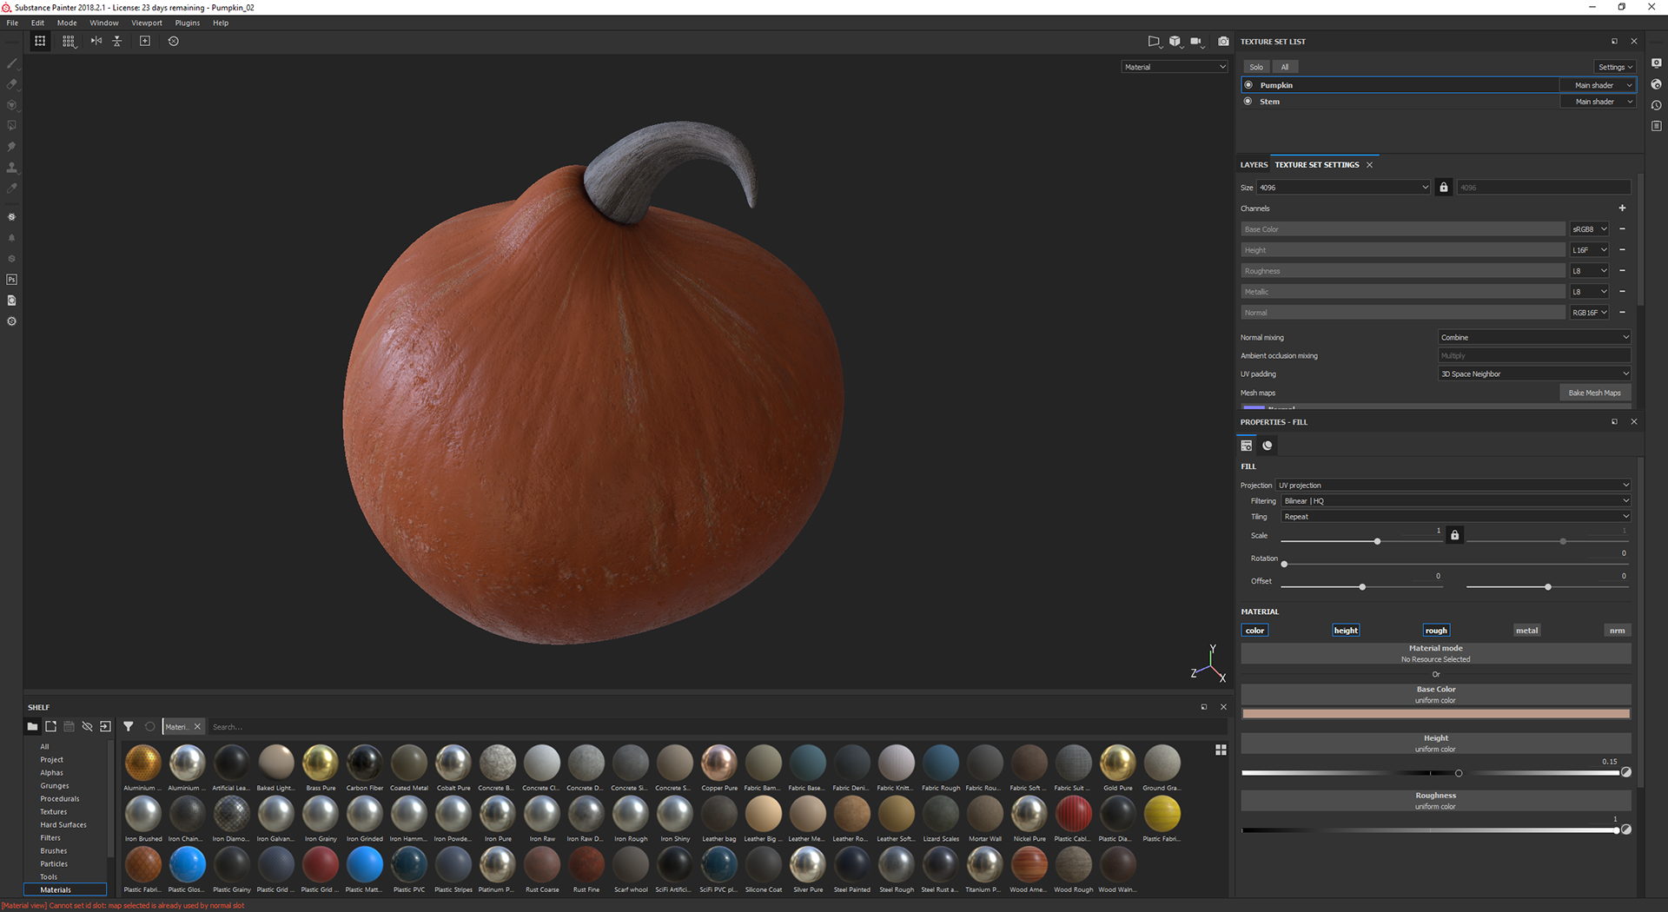Viewport: 1668px width, 912px height.
Task: Select the Smudge tool
Action: pyautogui.click(x=12, y=147)
